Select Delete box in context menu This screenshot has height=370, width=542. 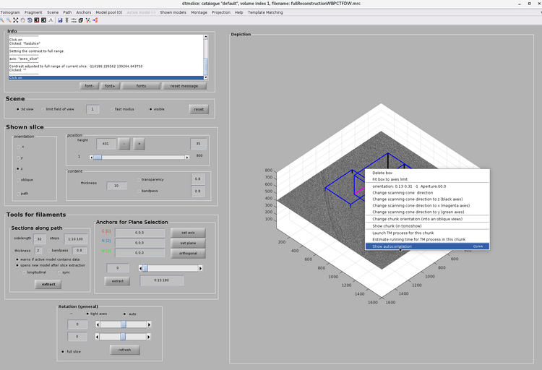[382, 173]
